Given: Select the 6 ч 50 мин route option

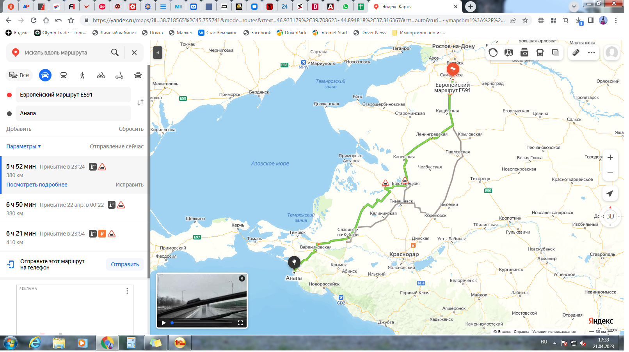Looking at the screenshot, I should point(74,209).
